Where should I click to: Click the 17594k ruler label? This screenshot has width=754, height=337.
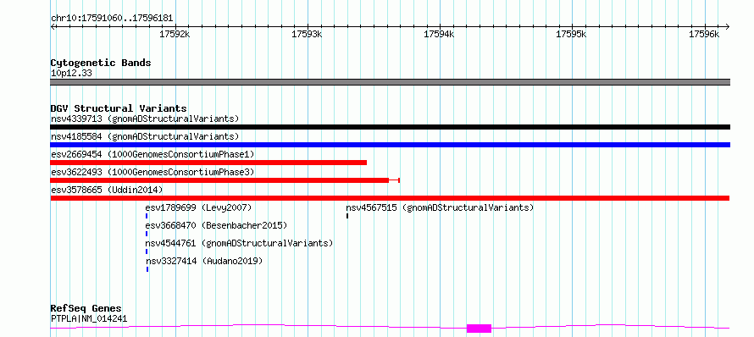(x=439, y=35)
